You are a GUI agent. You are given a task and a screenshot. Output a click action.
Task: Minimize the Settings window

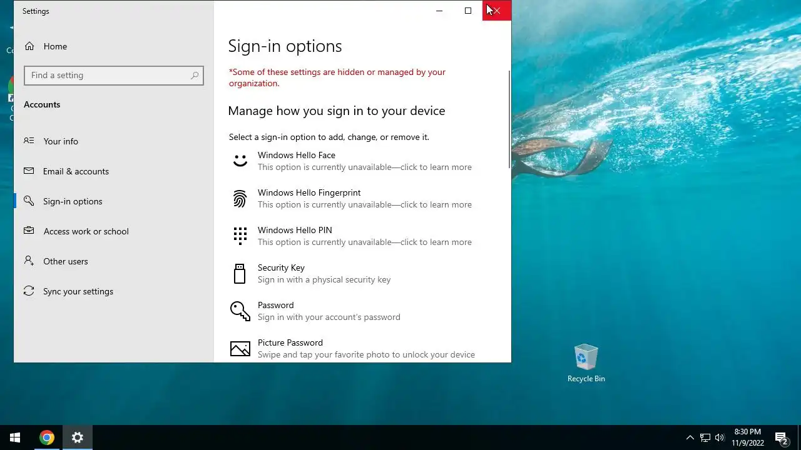pyautogui.click(x=439, y=11)
